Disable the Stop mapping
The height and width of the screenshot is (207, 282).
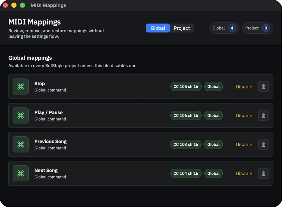pyautogui.click(x=244, y=87)
